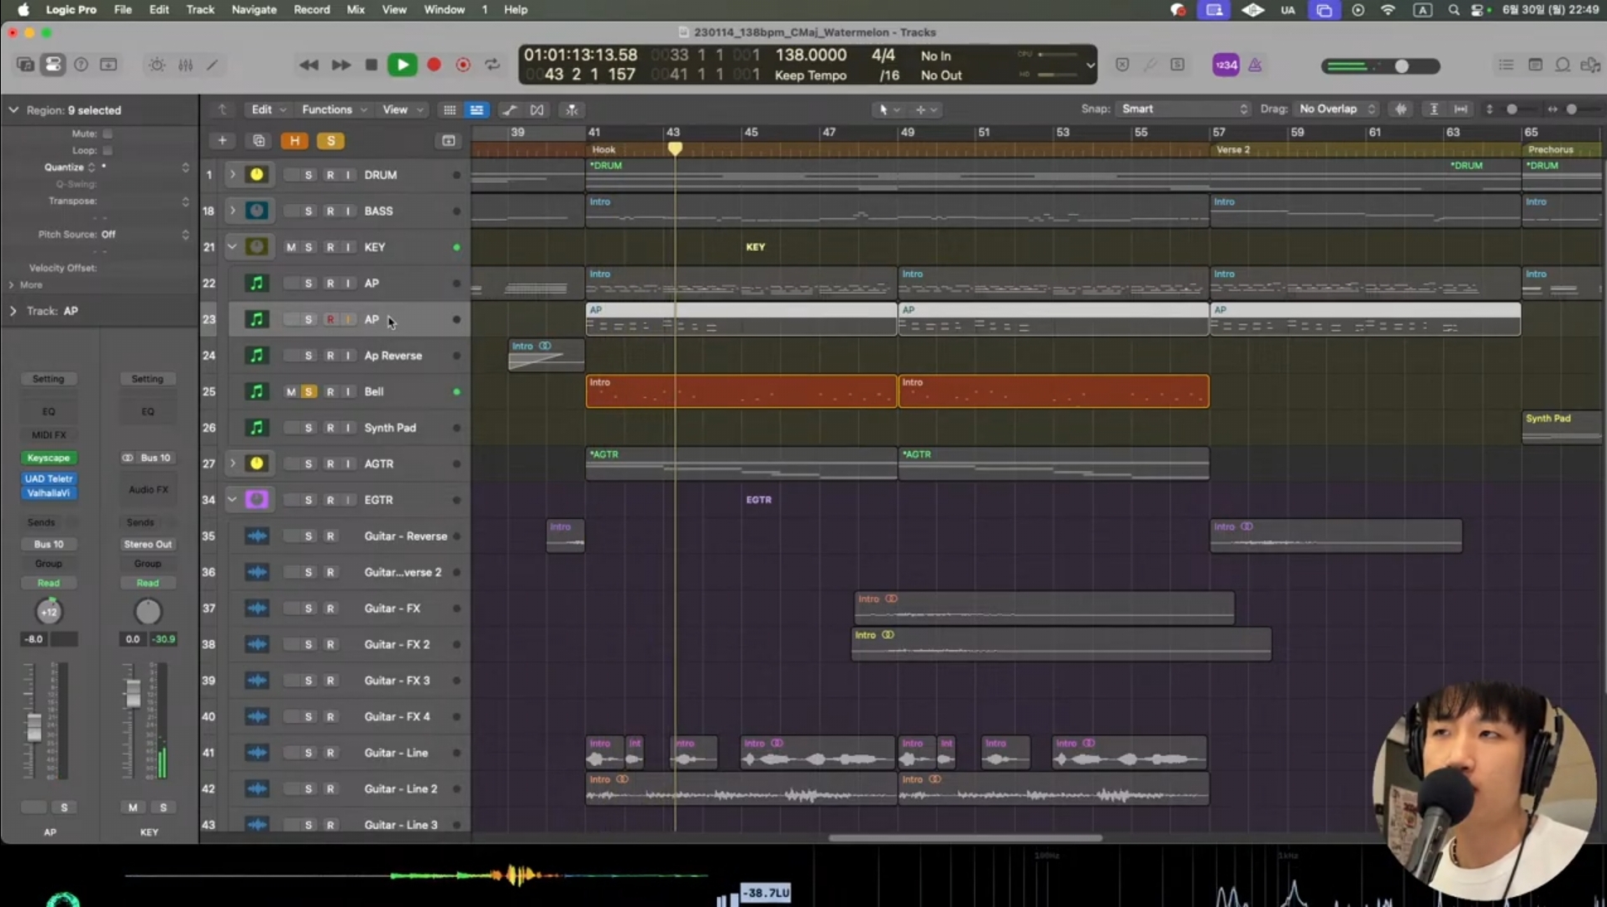
Task: Open the File menu
Action: point(123,9)
